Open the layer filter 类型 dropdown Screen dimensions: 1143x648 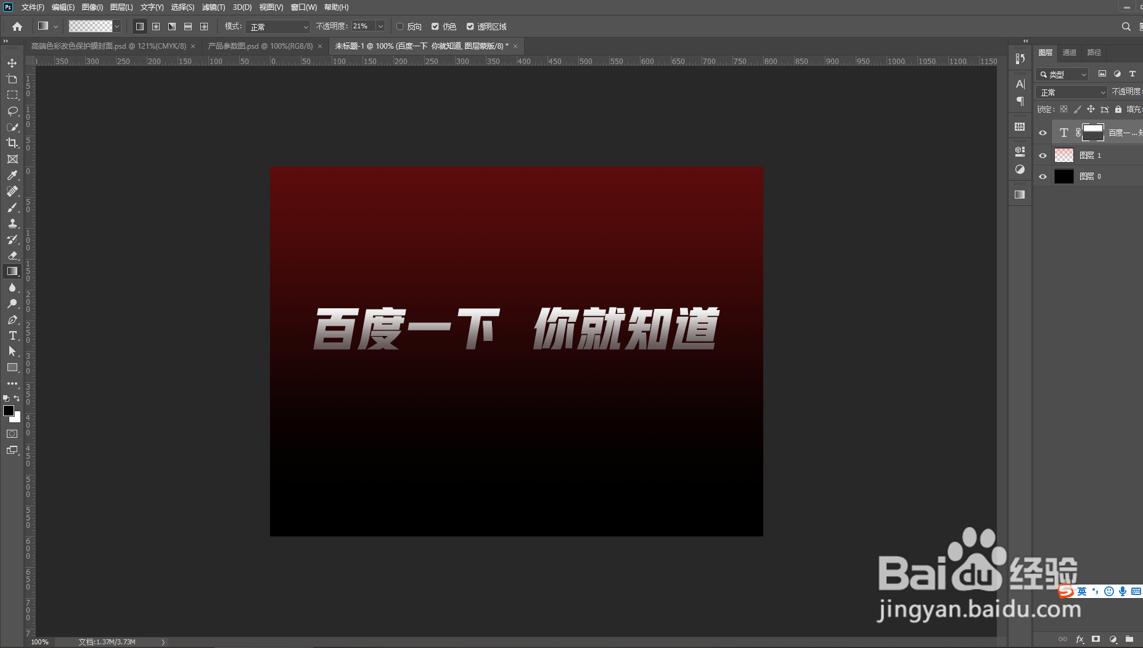click(x=1062, y=75)
